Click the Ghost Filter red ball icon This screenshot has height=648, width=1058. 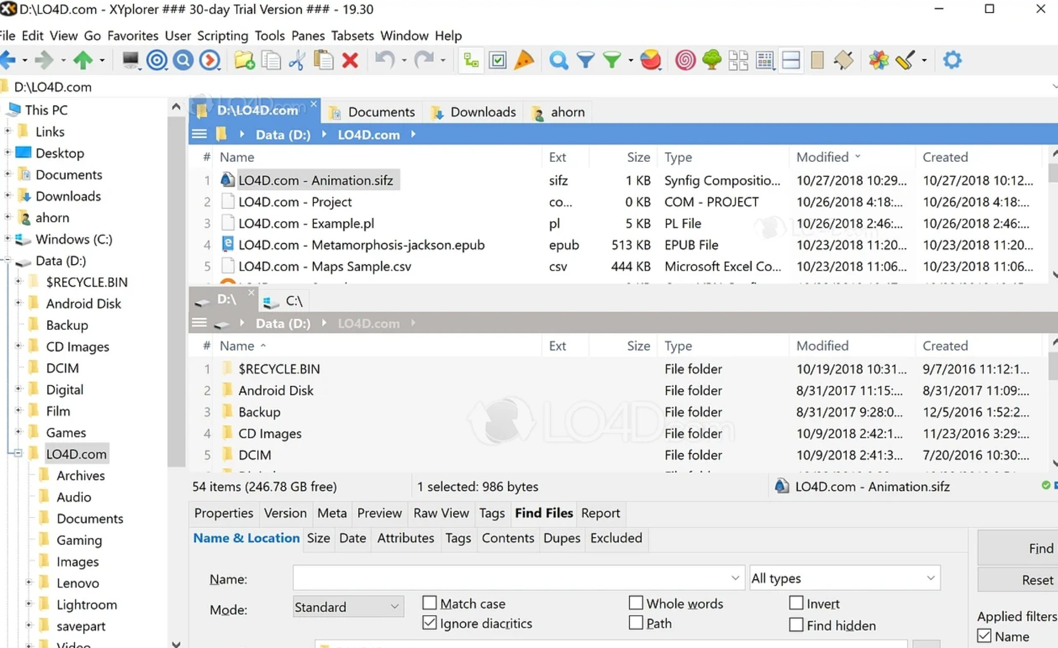[650, 60]
